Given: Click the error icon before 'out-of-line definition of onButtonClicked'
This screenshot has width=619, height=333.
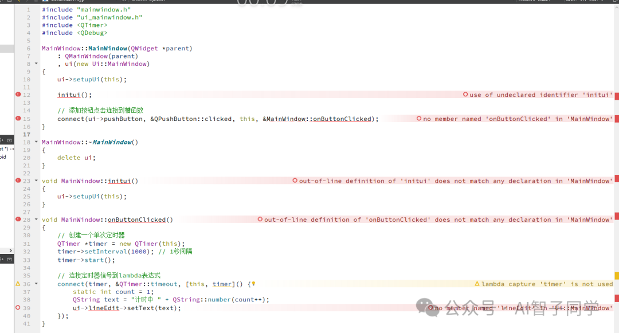Looking at the screenshot, I should coord(260,219).
